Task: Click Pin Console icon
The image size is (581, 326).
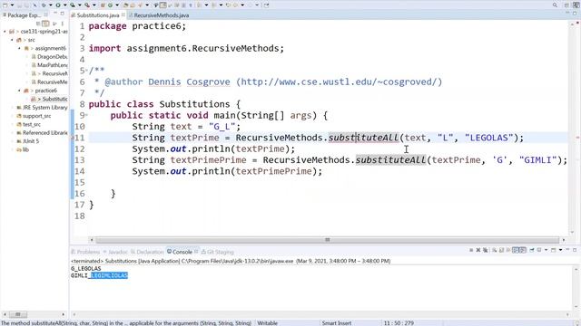Action: point(532,250)
